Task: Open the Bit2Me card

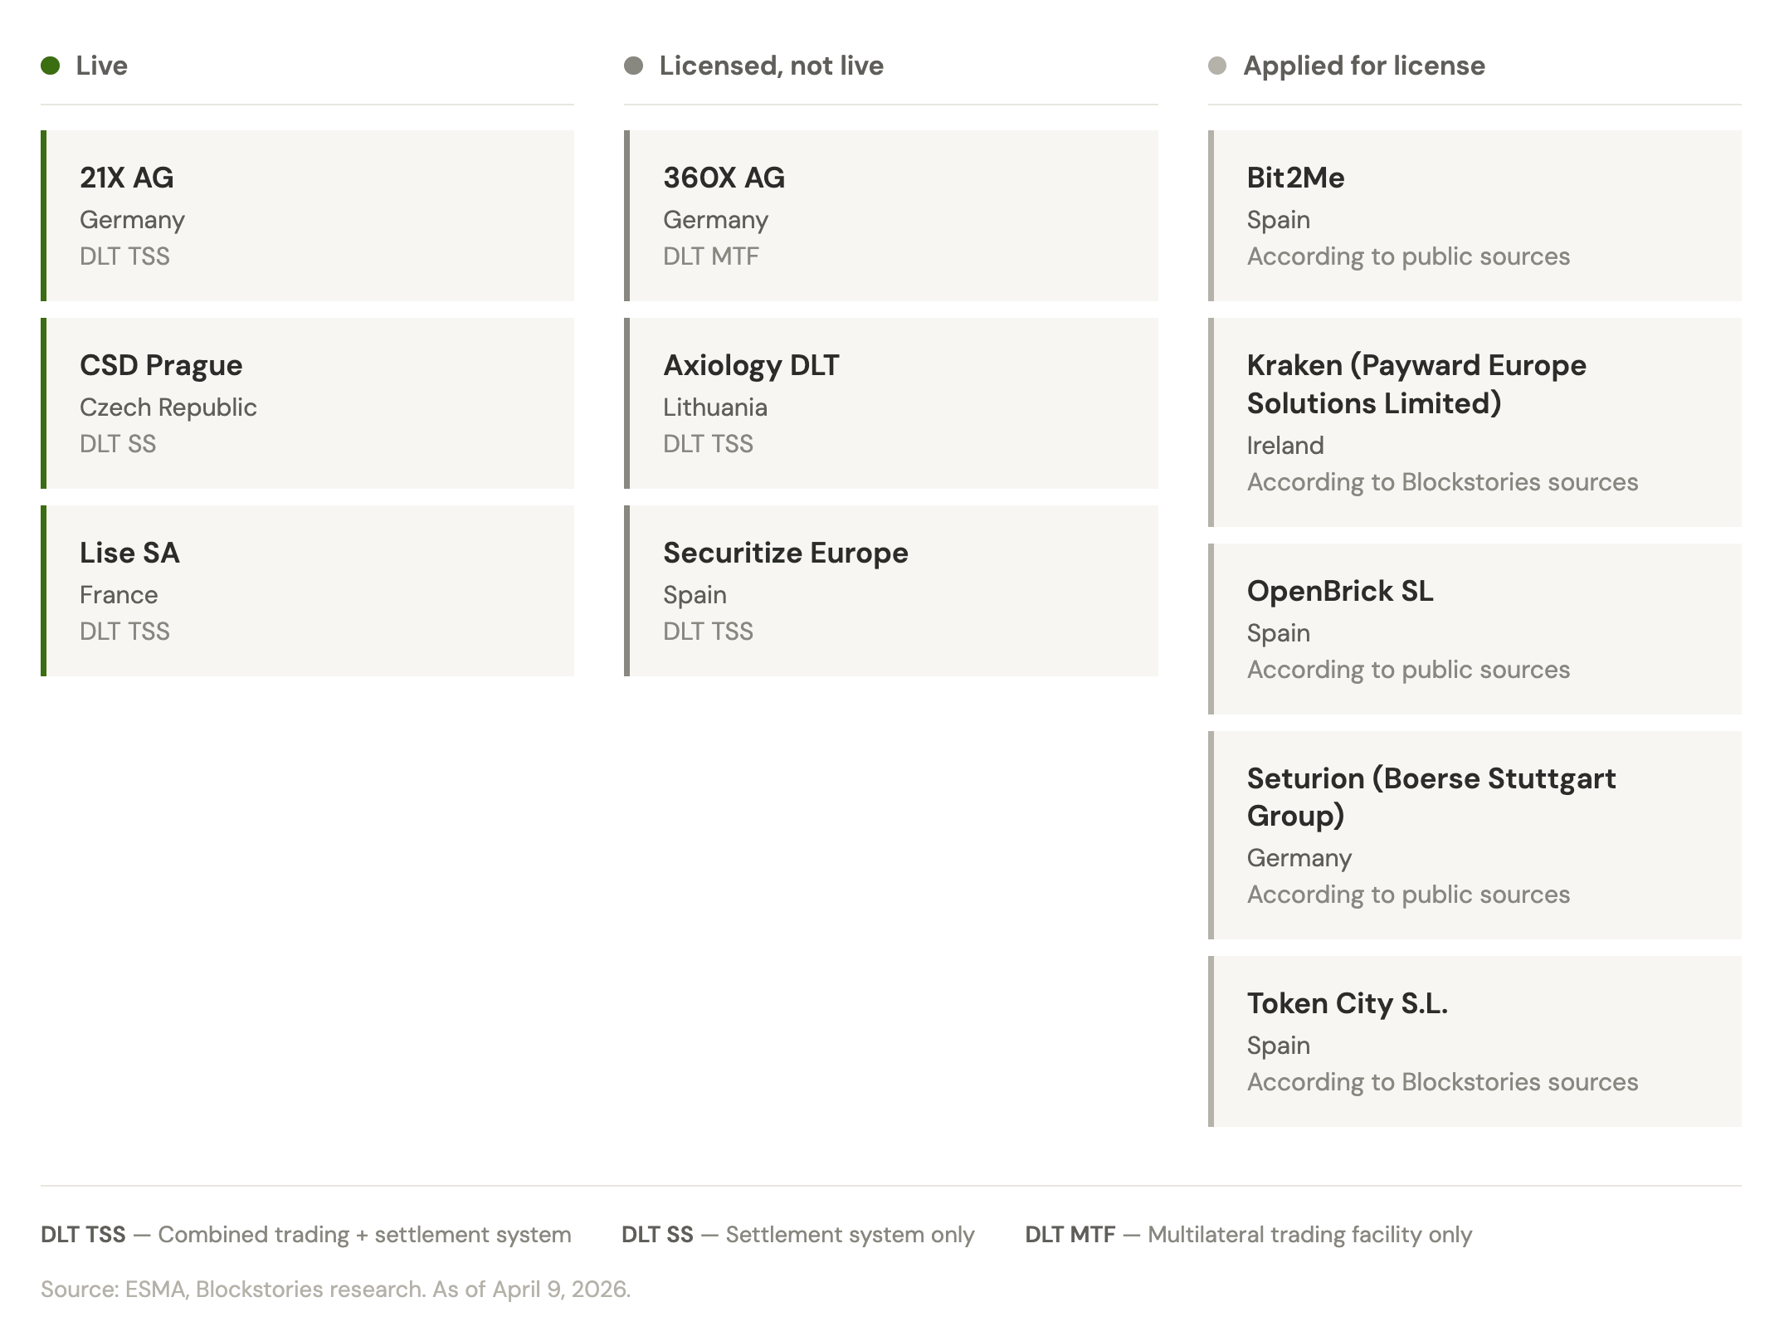Action: point(1475,216)
